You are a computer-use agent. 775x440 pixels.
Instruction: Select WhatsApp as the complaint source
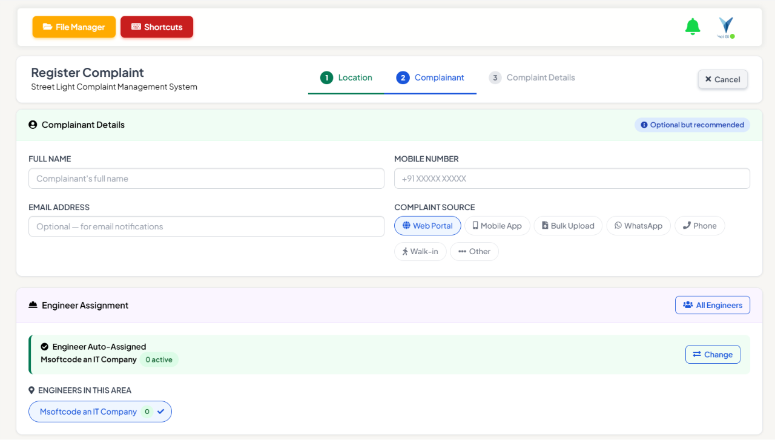(639, 226)
